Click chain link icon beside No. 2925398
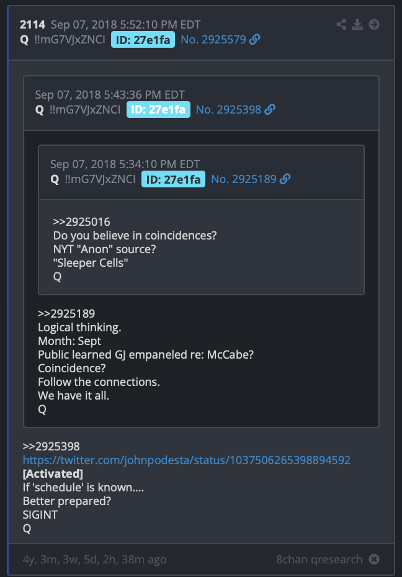Image resolution: width=402 pixels, height=577 pixels. 270,109
